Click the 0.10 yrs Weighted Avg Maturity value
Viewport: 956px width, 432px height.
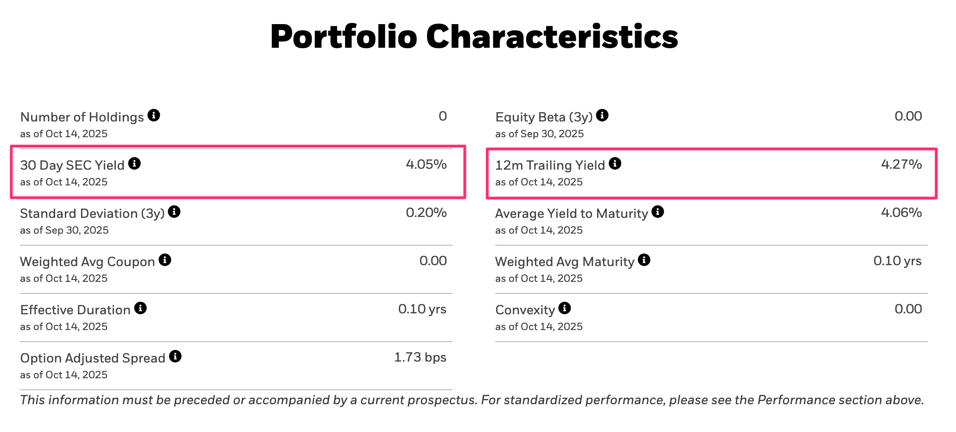pyautogui.click(x=897, y=261)
